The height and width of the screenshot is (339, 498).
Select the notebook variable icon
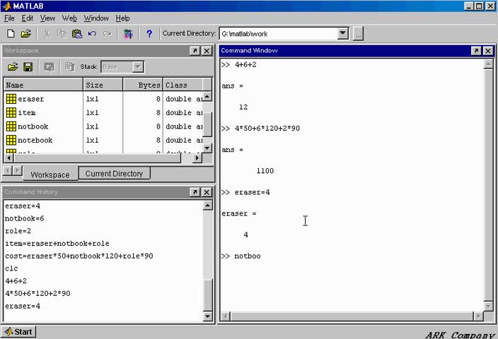pyautogui.click(x=11, y=140)
